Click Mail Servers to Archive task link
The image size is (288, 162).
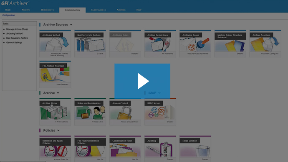point(17,38)
